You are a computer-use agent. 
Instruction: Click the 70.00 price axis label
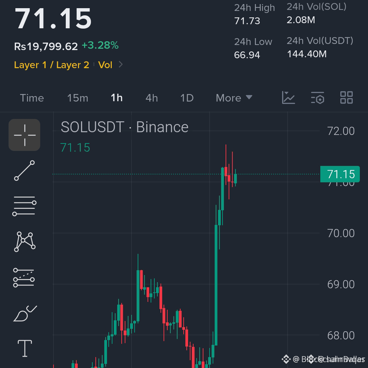(x=341, y=233)
